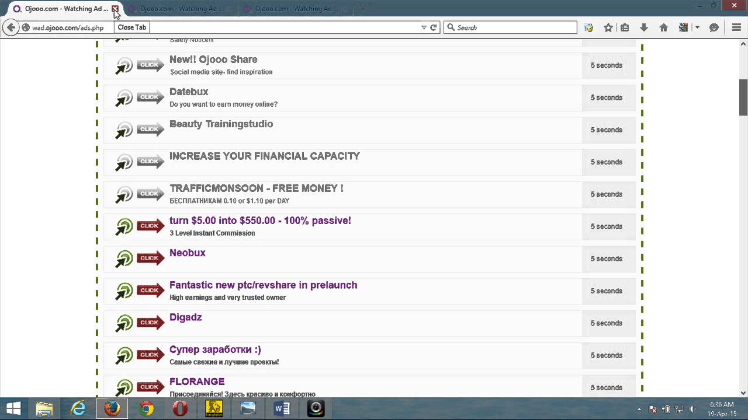Click grey target icon beside Datebux
The width and height of the screenshot is (748, 420).
tap(124, 97)
